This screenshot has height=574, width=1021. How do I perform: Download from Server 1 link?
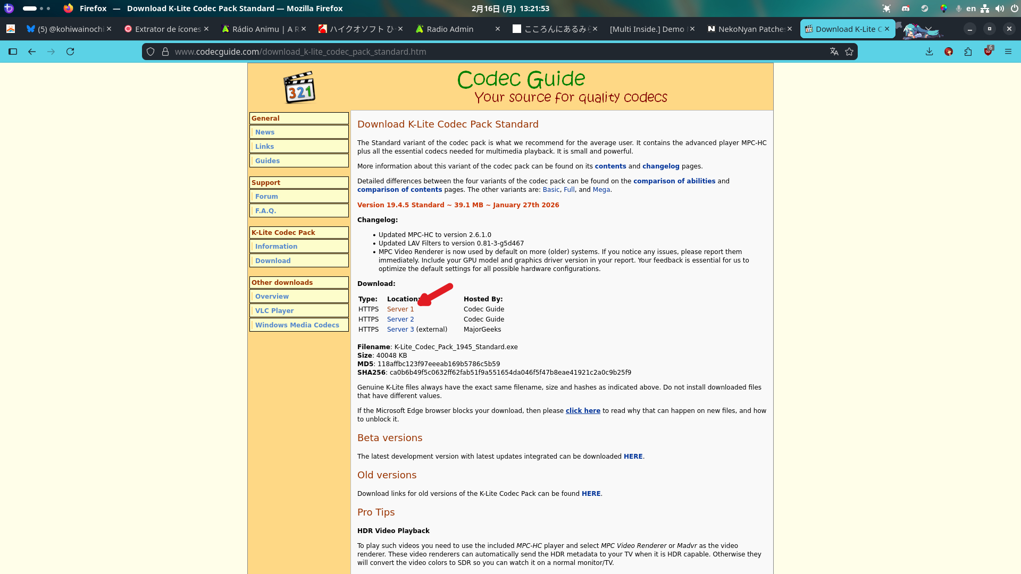pos(400,309)
